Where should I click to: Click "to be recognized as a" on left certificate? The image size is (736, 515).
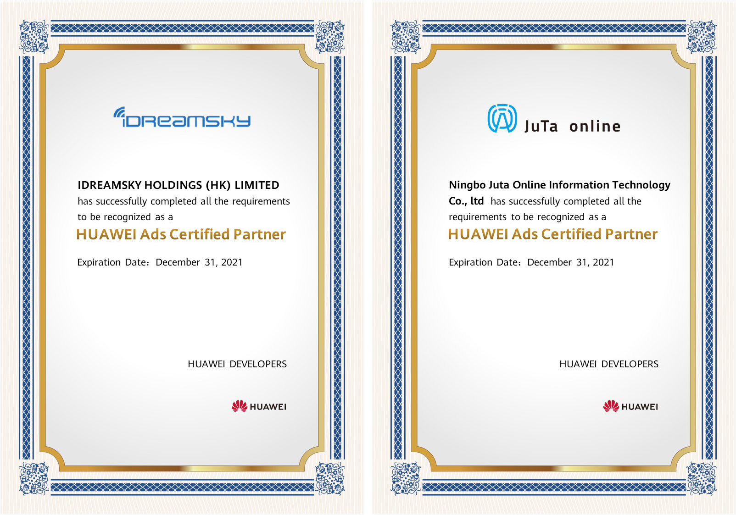tap(125, 217)
